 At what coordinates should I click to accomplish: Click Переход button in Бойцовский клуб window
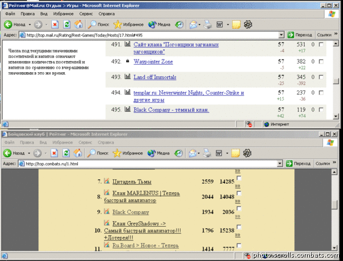(298, 163)
